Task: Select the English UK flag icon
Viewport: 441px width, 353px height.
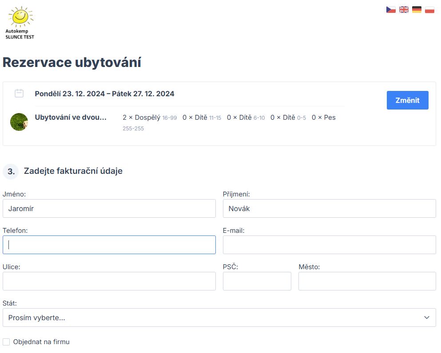Action: (x=404, y=10)
